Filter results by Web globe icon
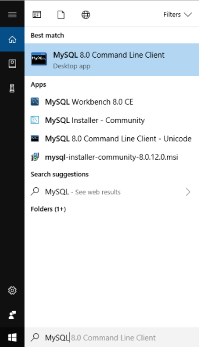 click(x=86, y=15)
